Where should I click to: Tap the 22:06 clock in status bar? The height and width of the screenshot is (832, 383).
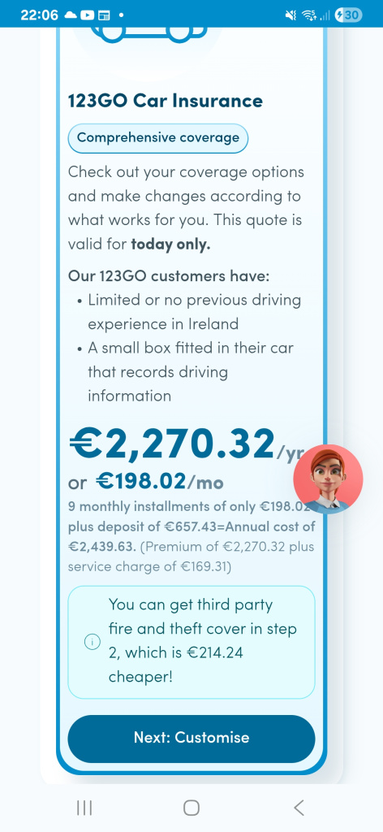pyautogui.click(x=39, y=15)
